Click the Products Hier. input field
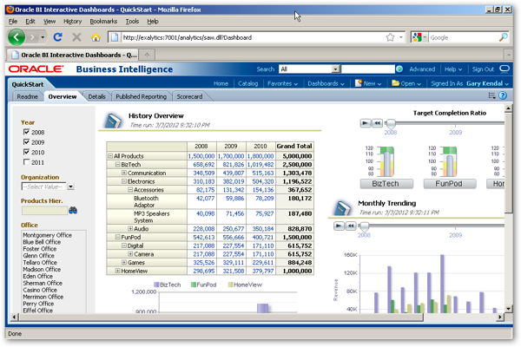The height and width of the screenshot is (347, 521). point(44,211)
